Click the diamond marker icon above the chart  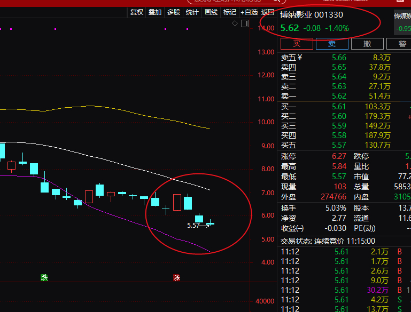tap(235, 23)
